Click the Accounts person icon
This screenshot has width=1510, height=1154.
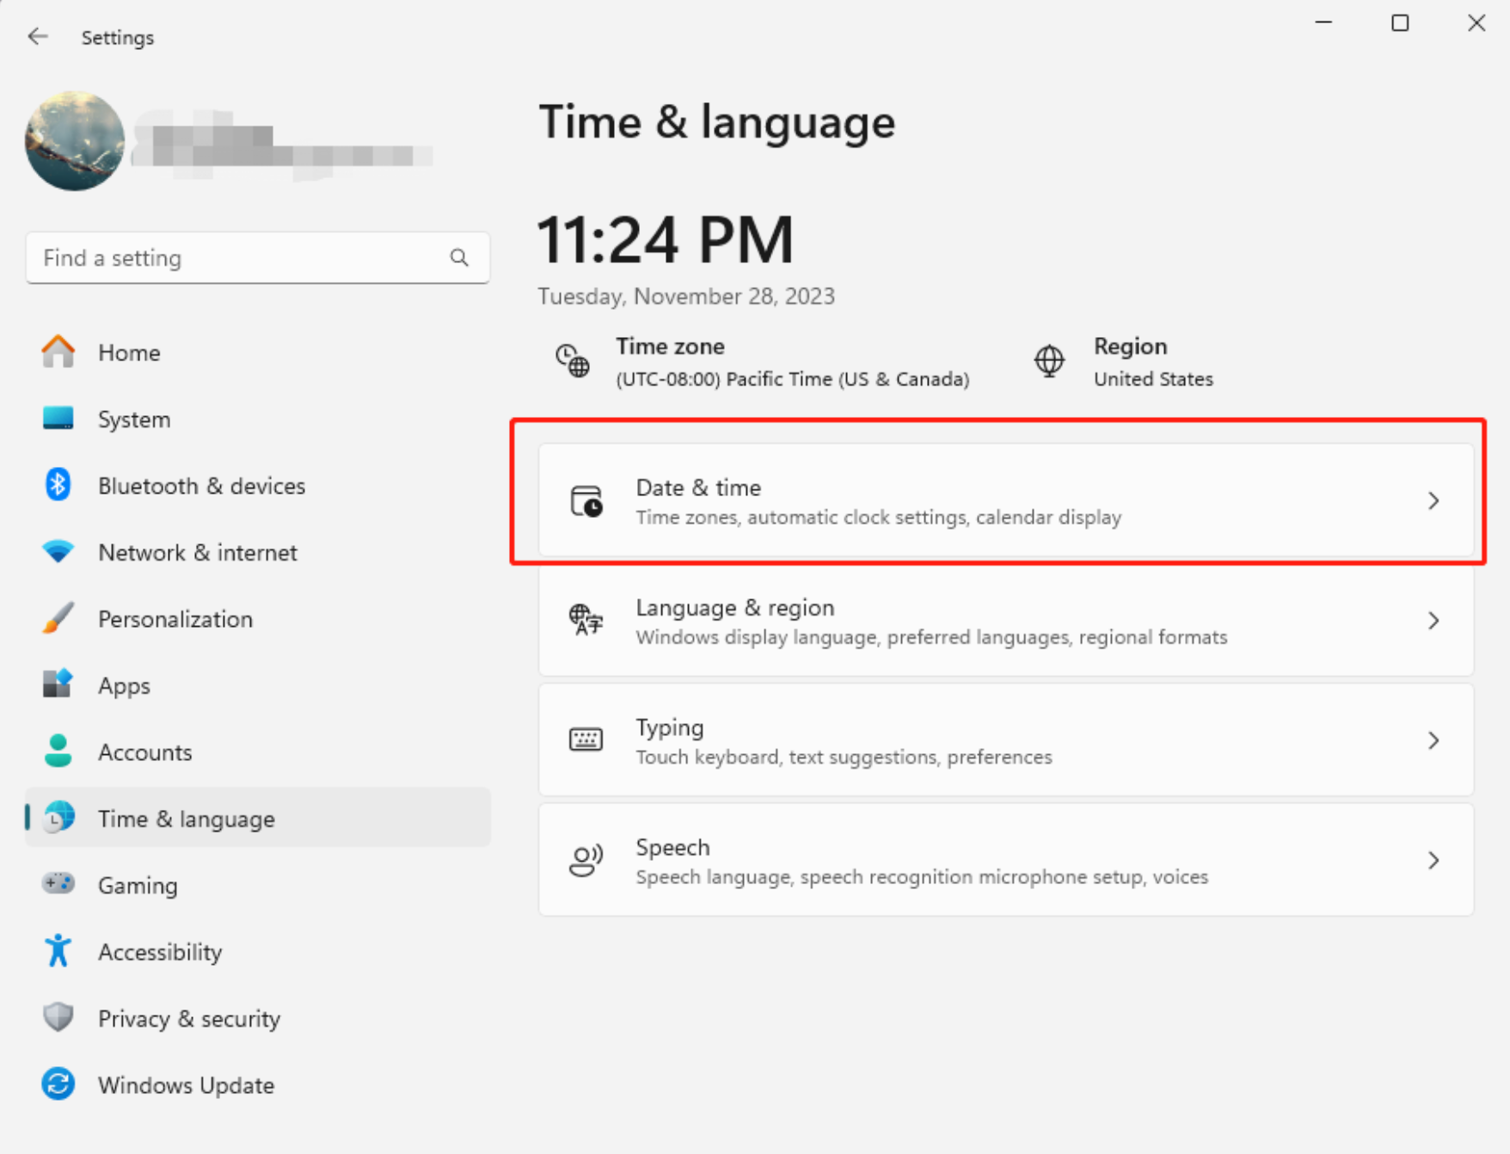[58, 752]
